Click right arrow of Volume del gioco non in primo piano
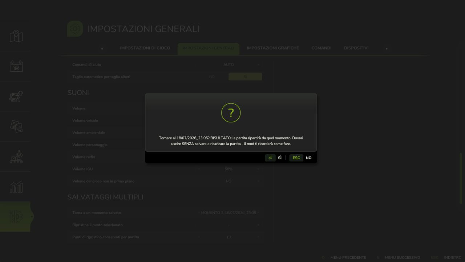Screen dimensions: 465x262 pos(258,181)
